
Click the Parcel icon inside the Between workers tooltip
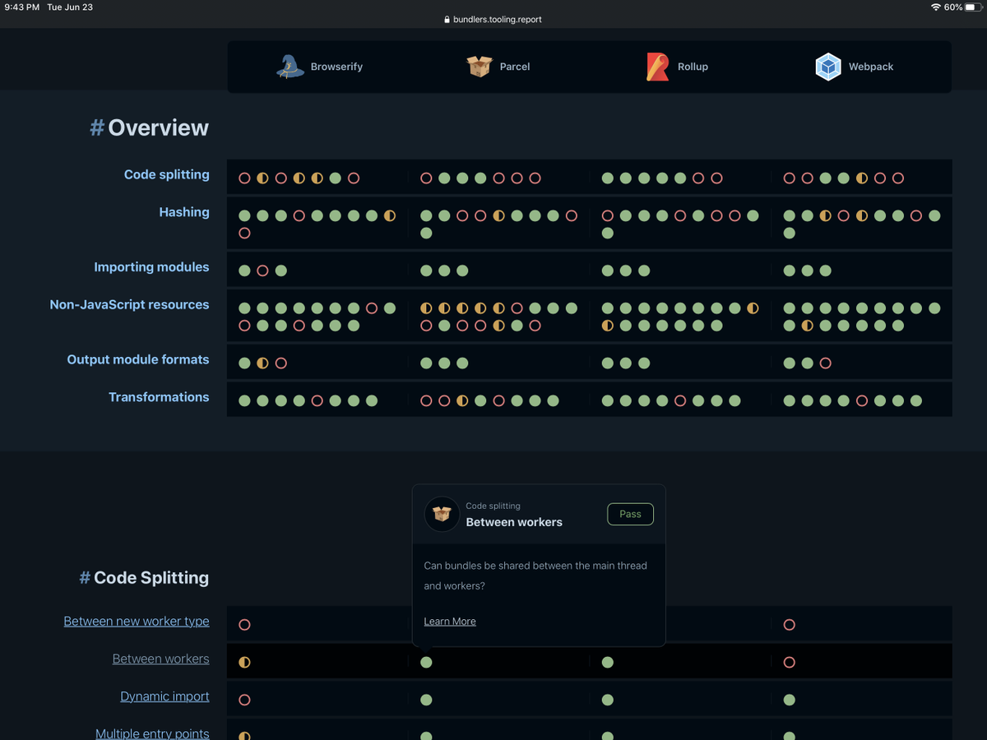pos(442,514)
